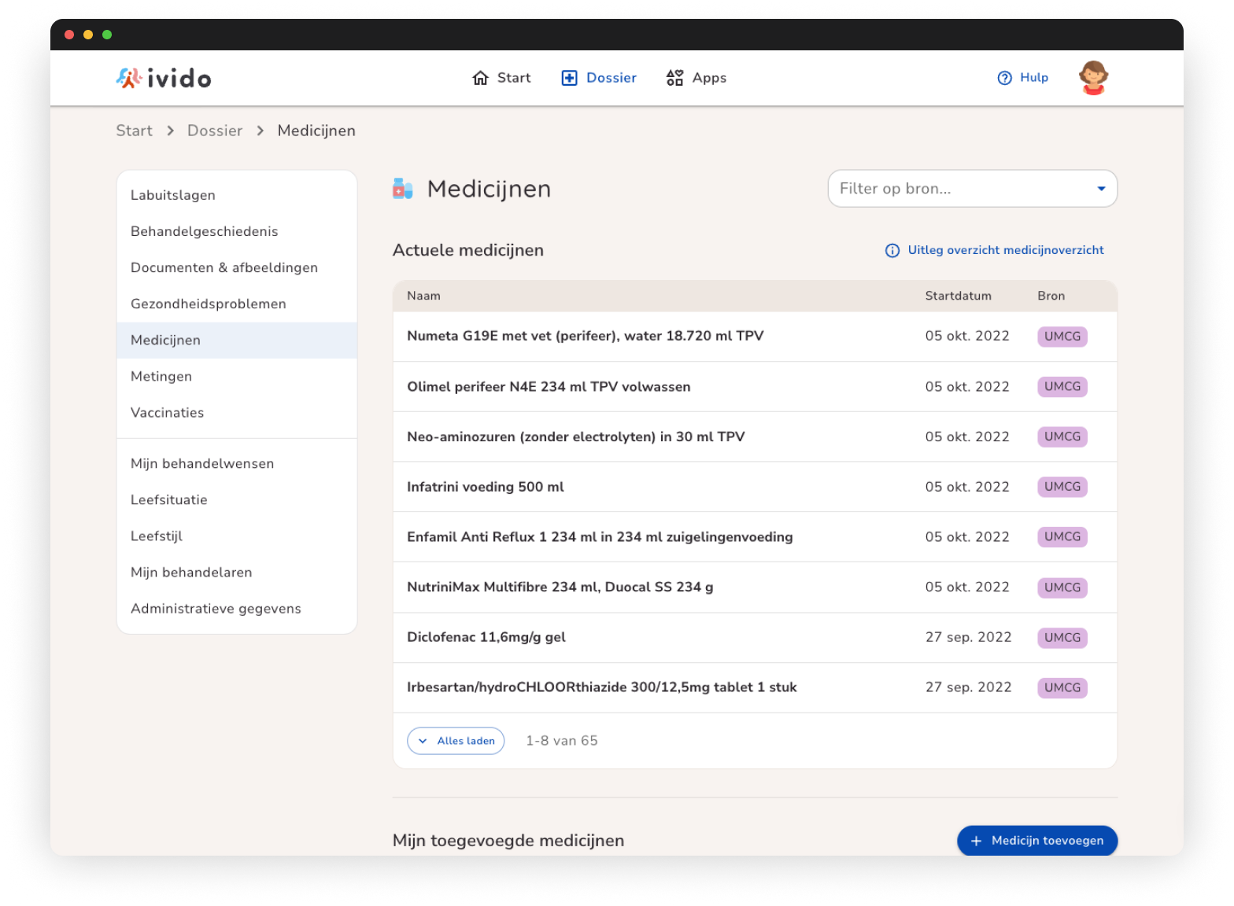
Task: Click the Start home icon
Action: point(480,78)
